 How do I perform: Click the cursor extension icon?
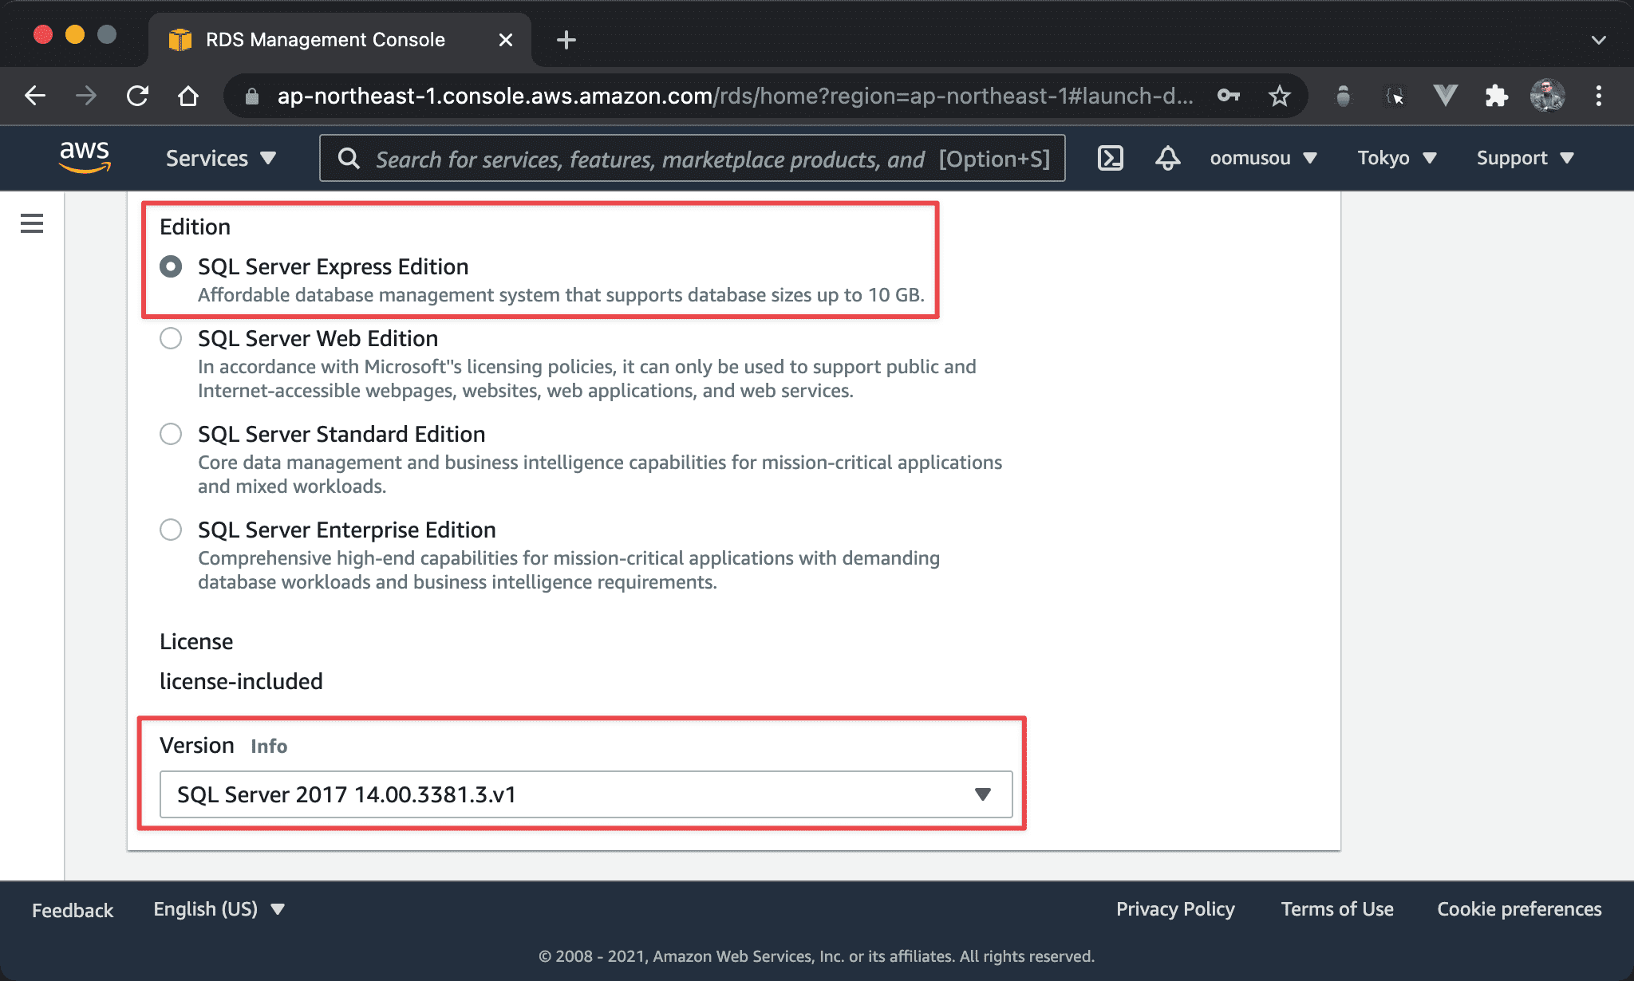1395,97
